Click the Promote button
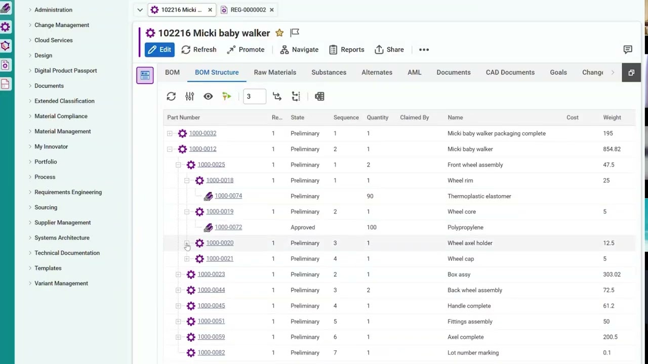Screen dimensions: 648x364 pyautogui.click(x=246, y=50)
